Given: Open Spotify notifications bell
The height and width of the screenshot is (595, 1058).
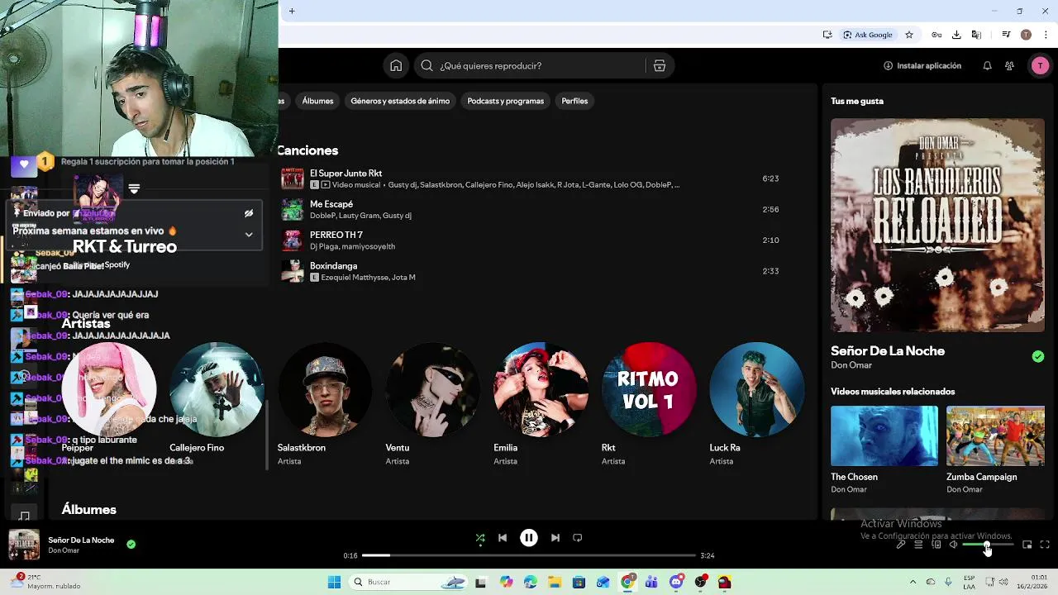Looking at the screenshot, I should pyautogui.click(x=987, y=66).
